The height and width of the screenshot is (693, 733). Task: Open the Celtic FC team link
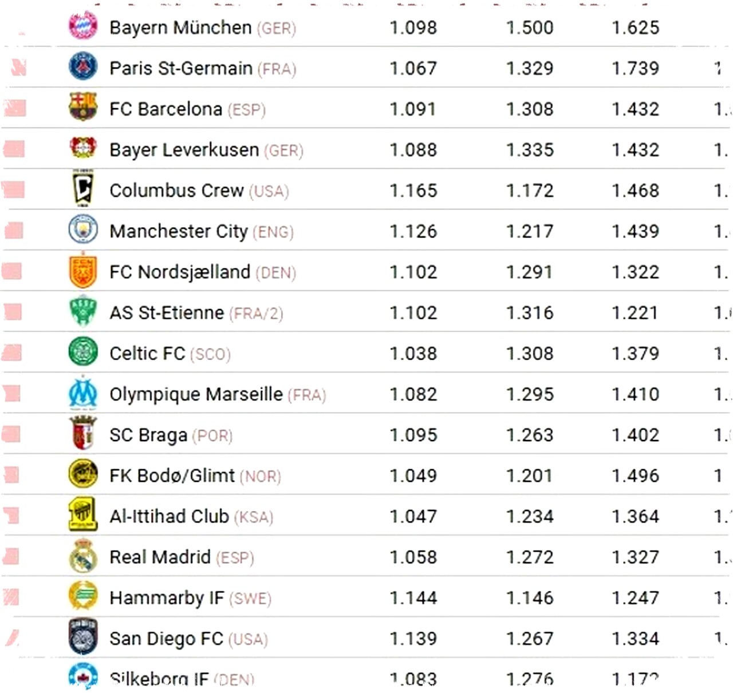(x=147, y=354)
